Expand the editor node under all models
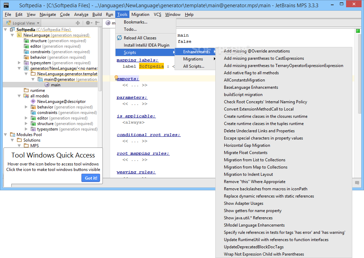The image size is (364, 258). coord(26,118)
